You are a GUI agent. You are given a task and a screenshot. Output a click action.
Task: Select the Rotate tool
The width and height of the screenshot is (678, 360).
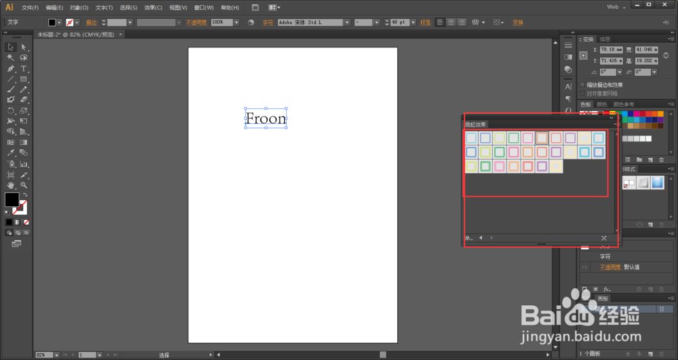click(11, 110)
